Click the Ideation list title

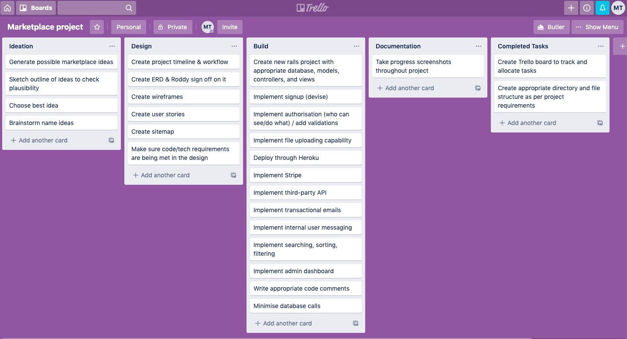(x=21, y=46)
